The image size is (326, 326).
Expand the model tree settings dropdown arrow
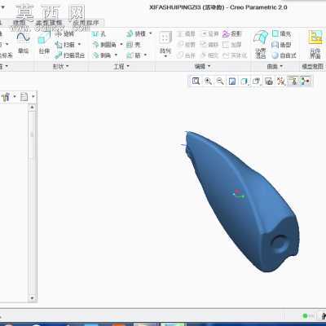15,97
